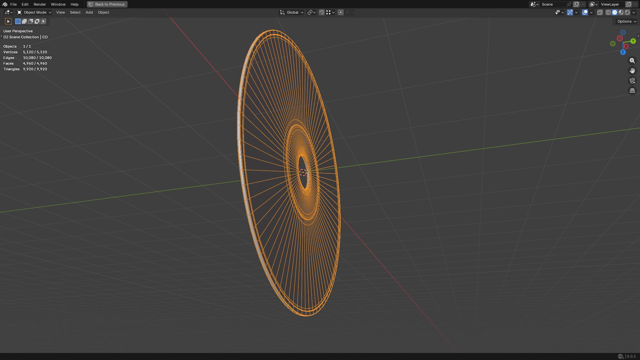
Task: Open the overlays settings dropdown arrow
Action: pos(591,12)
